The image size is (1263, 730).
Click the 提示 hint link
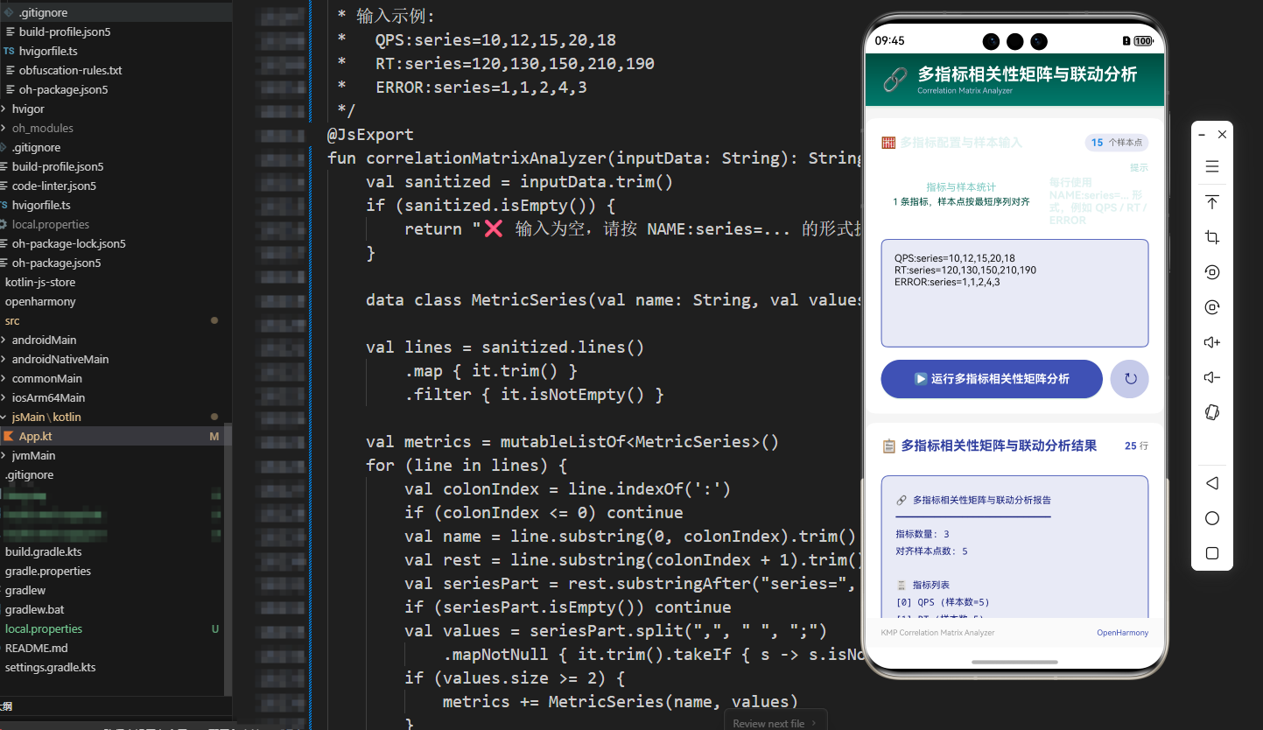click(x=1139, y=167)
